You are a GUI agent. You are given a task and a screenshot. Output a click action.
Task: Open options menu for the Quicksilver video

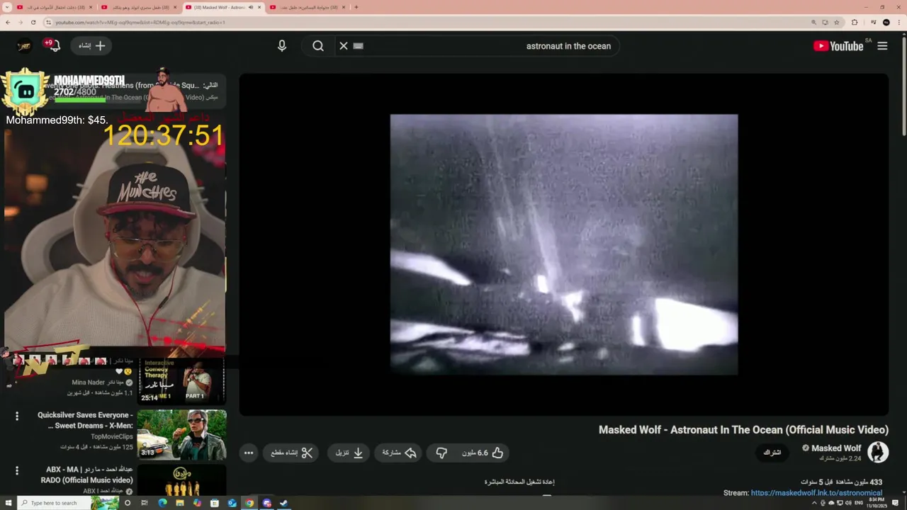(17, 416)
